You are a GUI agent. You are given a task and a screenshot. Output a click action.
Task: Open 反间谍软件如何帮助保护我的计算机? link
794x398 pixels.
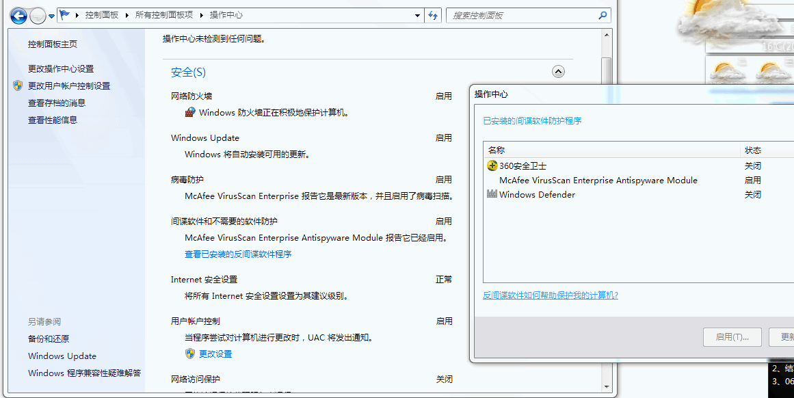pos(551,295)
